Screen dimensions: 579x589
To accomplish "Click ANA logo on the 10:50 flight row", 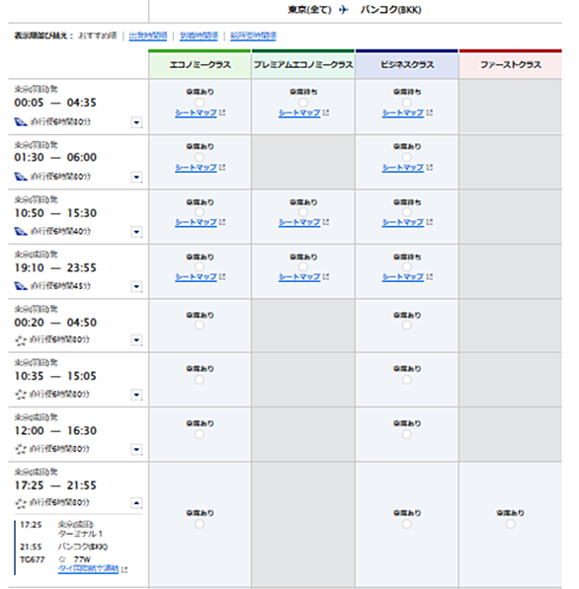I will [21, 232].
